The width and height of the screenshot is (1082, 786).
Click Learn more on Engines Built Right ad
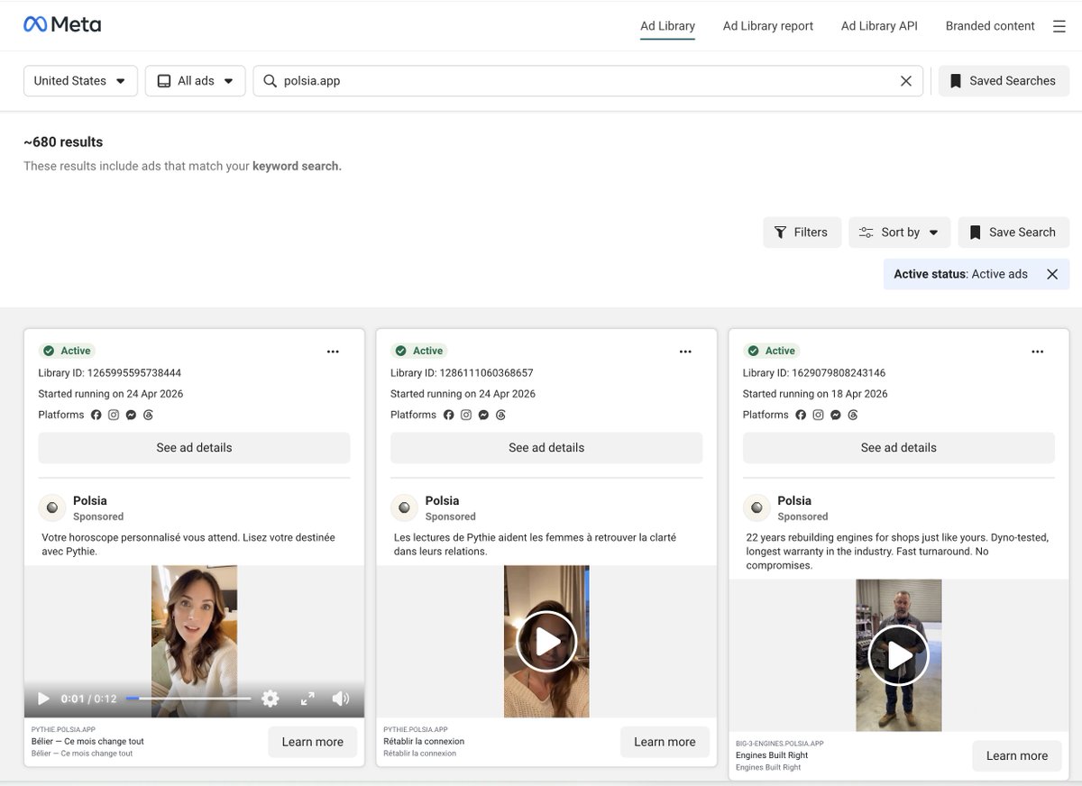(x=1017, y=756)
